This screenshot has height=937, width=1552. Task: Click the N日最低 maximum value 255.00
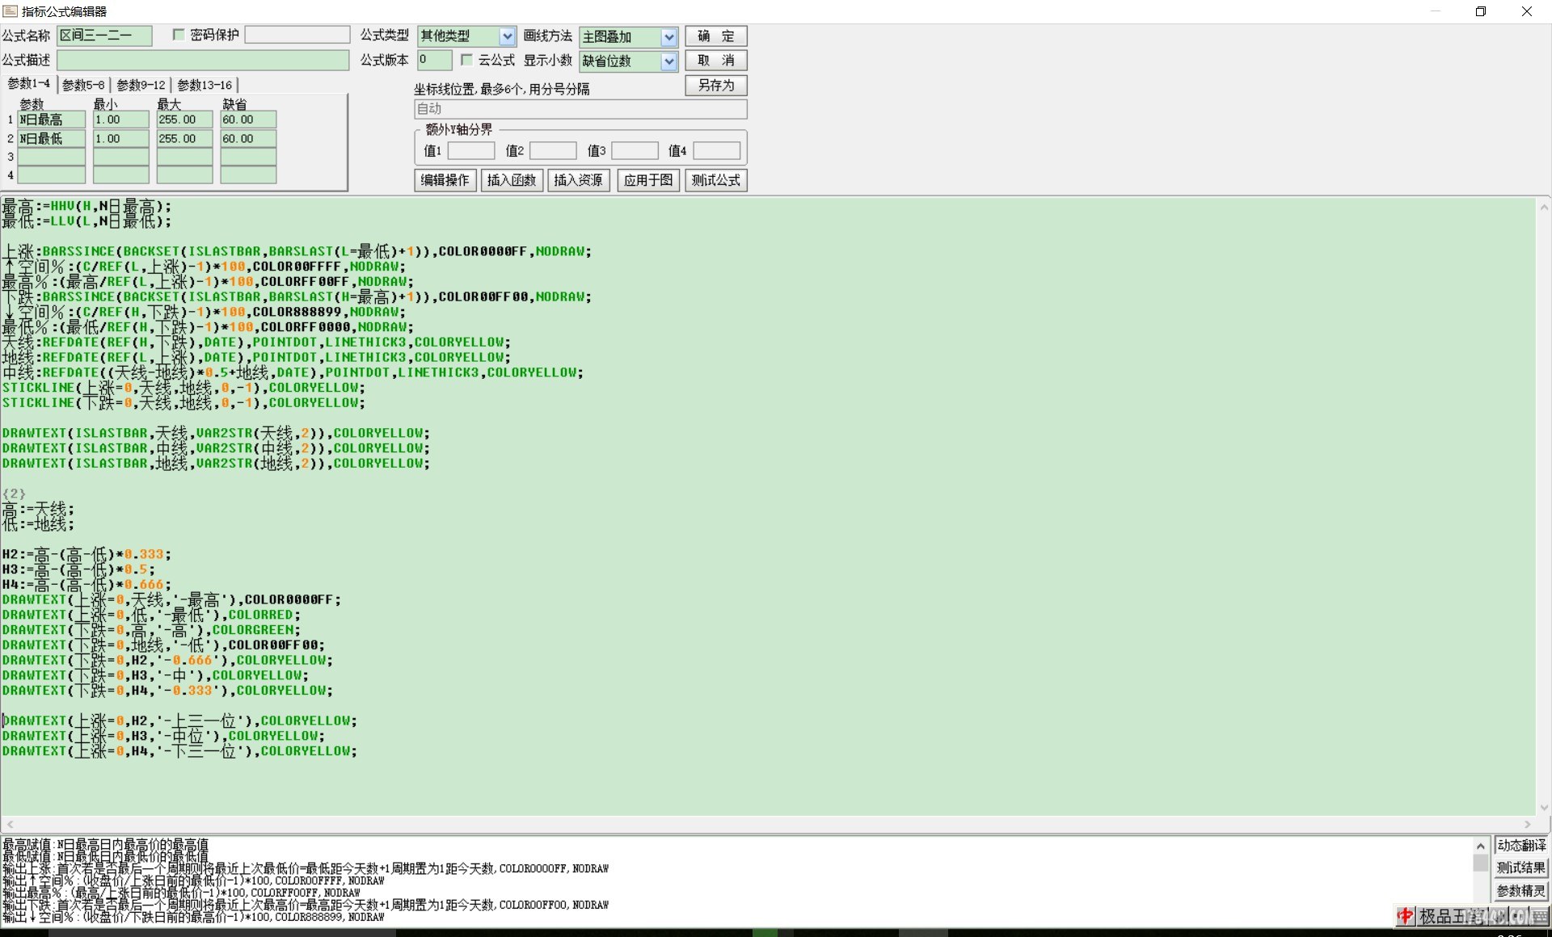tap(184, 139)
